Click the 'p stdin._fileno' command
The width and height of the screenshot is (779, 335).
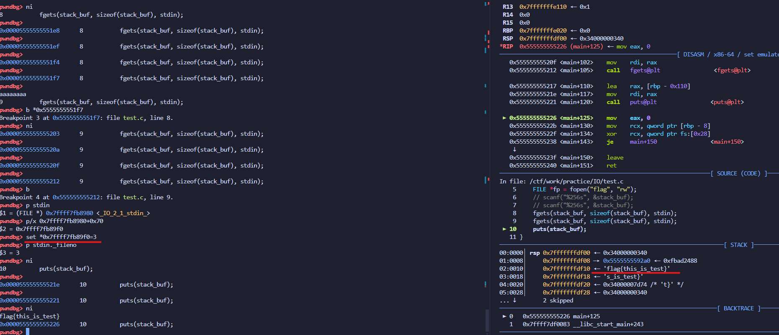(51, 245)
